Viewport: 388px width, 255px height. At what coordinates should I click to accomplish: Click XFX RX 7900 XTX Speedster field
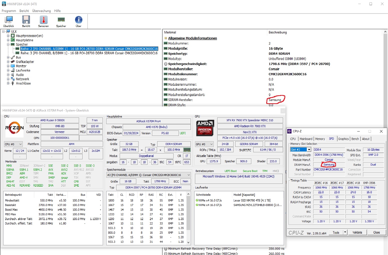pos(250,120)
